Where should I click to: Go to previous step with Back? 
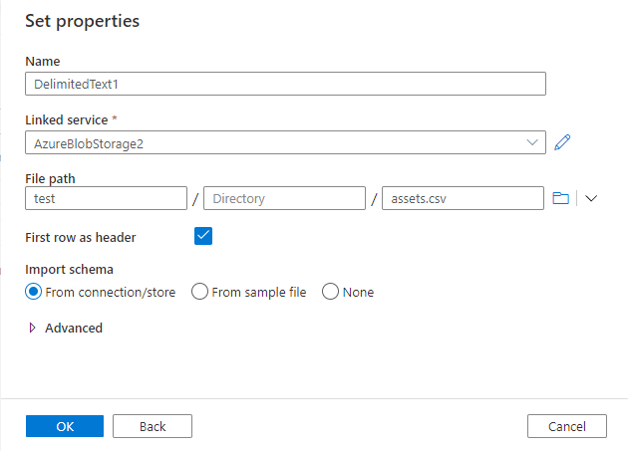[153, 426]
